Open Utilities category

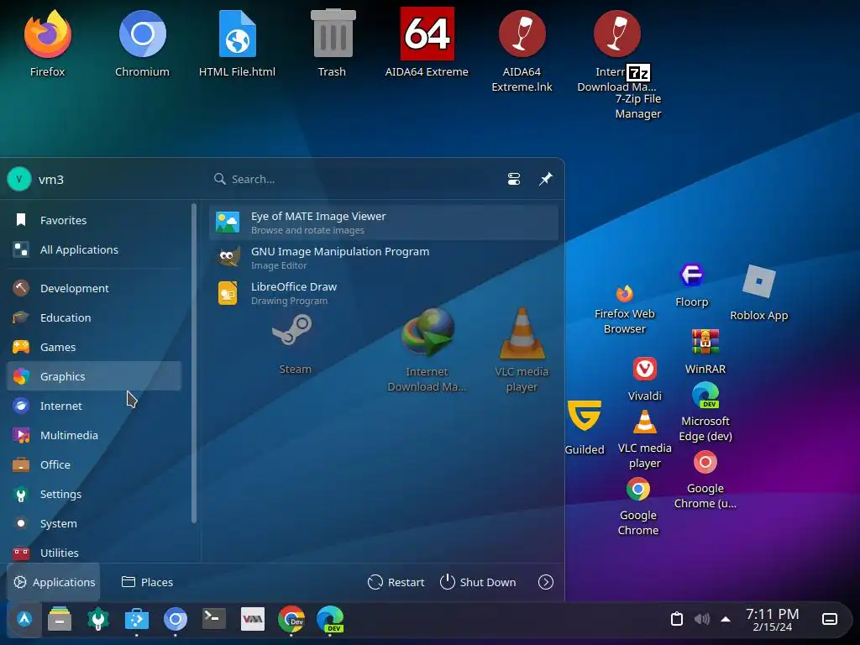coord(94,553)
